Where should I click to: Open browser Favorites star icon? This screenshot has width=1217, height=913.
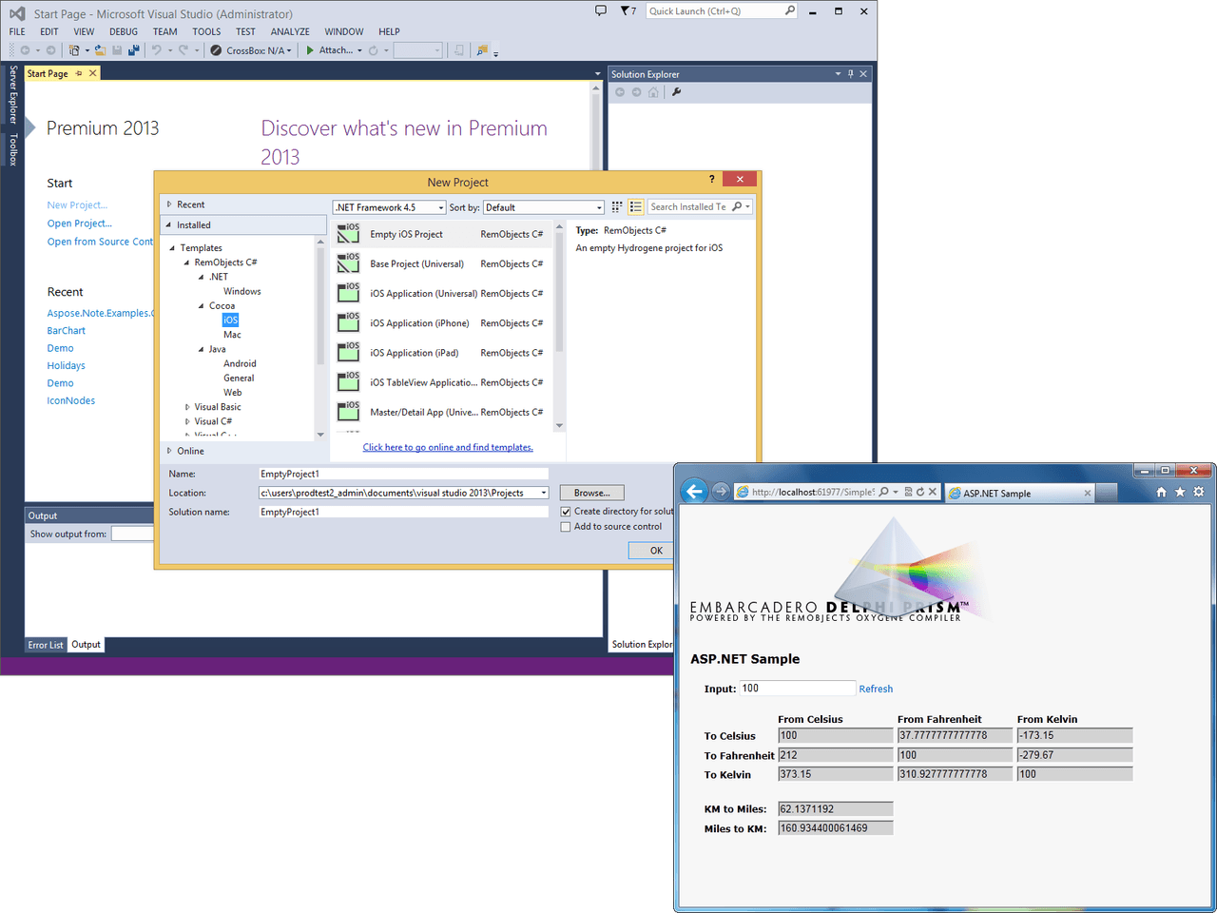pyautogui.click(x=1180, y=492)
